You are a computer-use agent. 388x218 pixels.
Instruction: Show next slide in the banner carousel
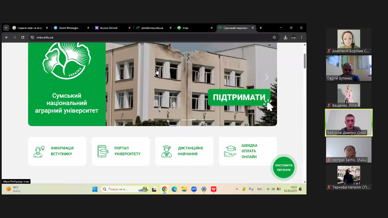(266, 77)
